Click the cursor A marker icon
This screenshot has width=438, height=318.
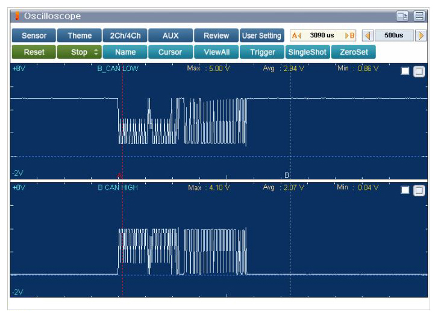(296, 36)
